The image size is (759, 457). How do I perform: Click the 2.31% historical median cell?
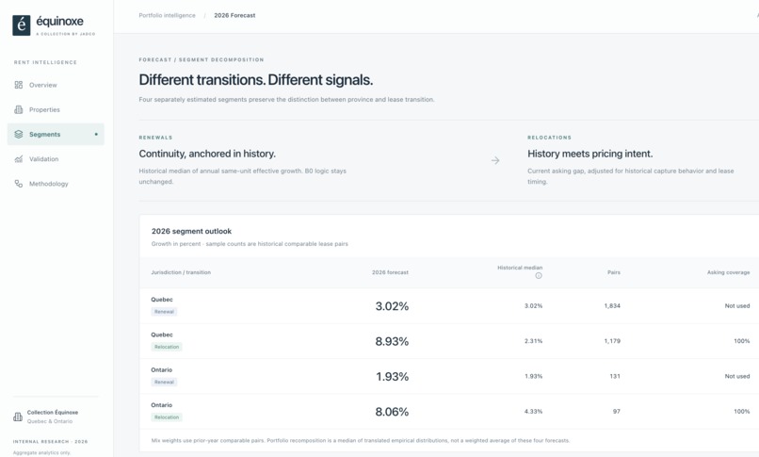click(533, 341)
